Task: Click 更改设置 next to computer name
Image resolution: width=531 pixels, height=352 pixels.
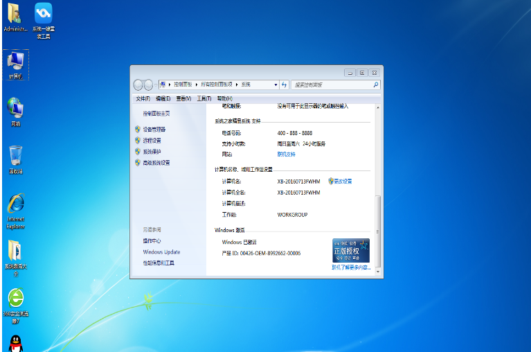Action: (x=343, y=182)
